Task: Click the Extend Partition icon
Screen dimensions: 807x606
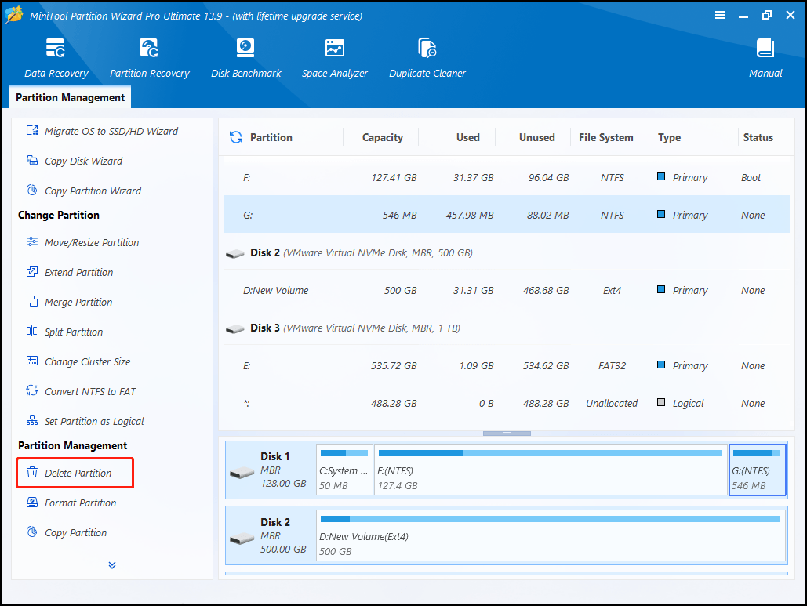Action: [32, 271]
